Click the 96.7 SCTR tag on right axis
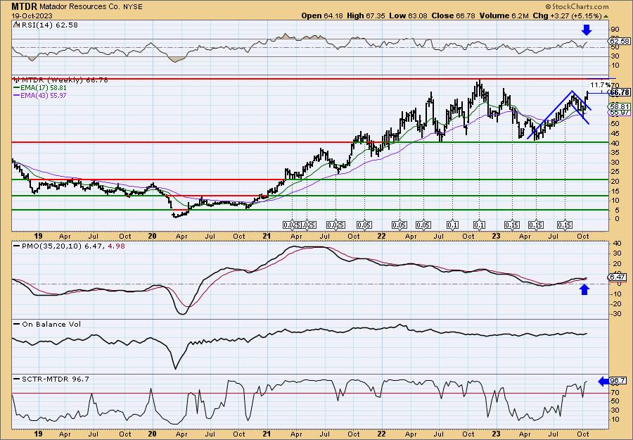The height and width of the screenshot is (440, 633). click(618, 381)
